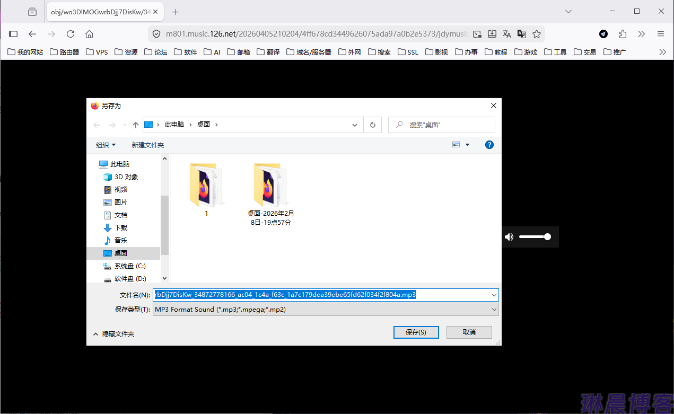Open the 组织 menu
Viewport: 674px width, 414px height.
coord(106,145)
